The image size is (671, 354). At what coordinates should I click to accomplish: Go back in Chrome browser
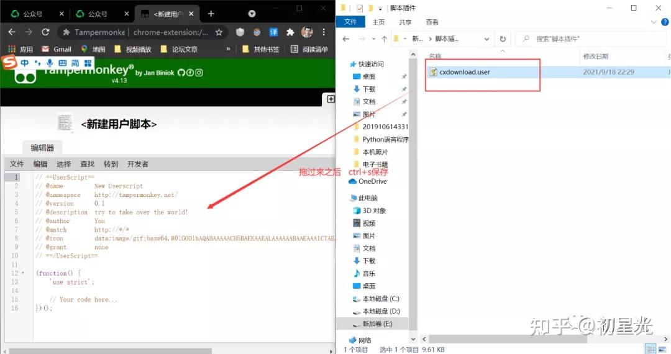pyautogui.click(x=12, y=32)
